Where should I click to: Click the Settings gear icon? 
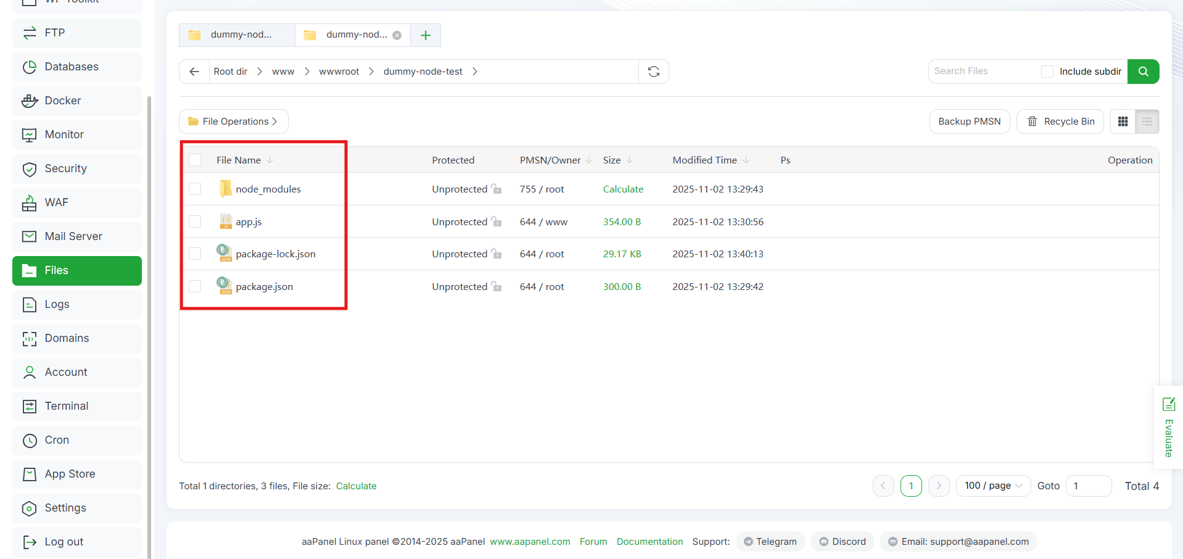pos(29,508)
